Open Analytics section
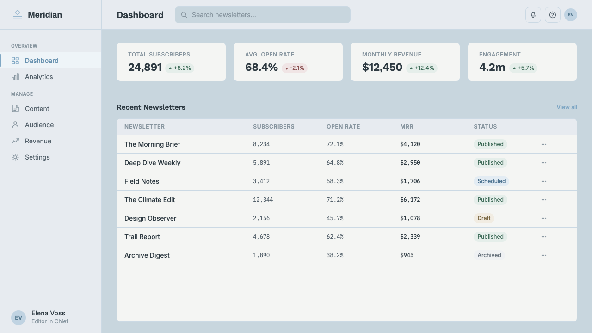592x333 pixels. coord(51,77)
